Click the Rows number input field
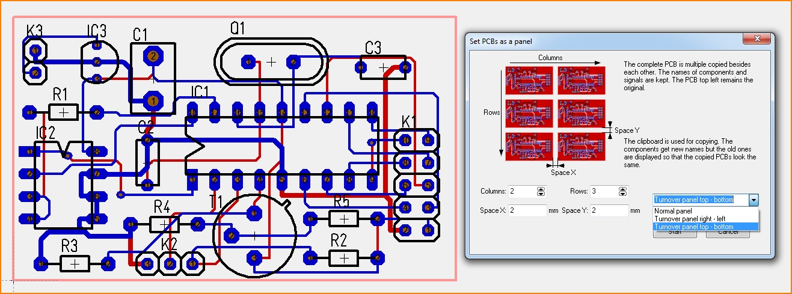Screen dimensions: 792x294 coord(602,192)
